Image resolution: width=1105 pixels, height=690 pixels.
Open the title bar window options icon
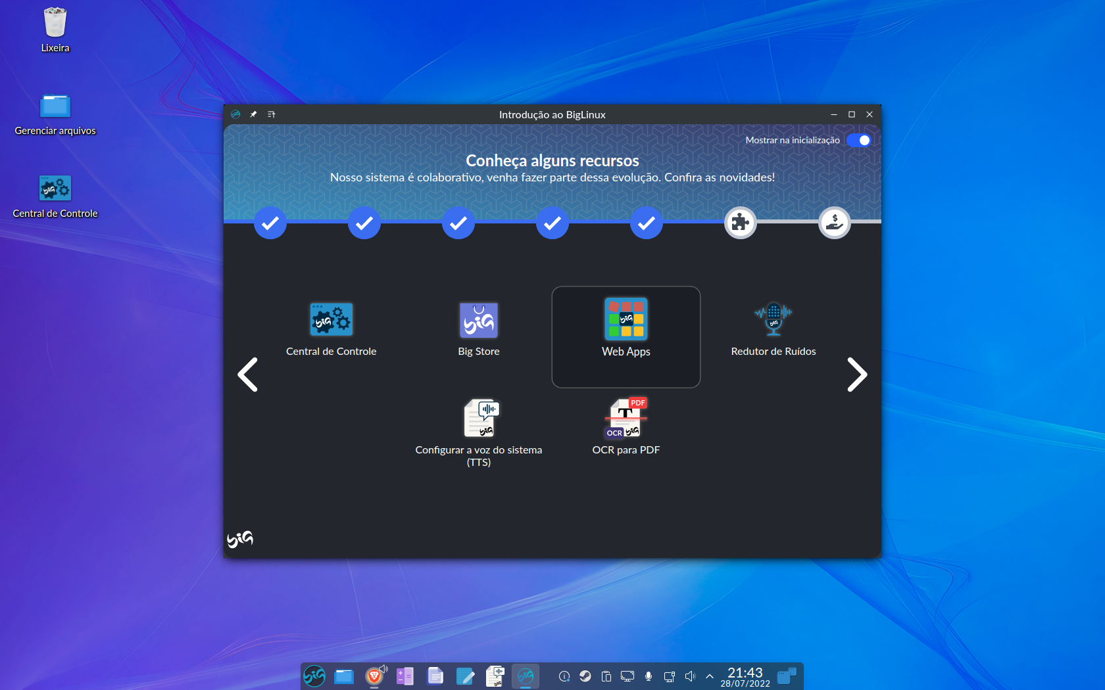tap(271, 114)
